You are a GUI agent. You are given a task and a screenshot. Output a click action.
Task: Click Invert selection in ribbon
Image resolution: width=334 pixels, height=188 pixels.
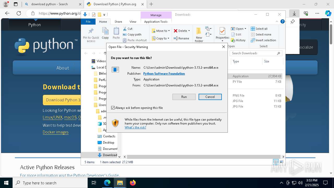point(263,40)
